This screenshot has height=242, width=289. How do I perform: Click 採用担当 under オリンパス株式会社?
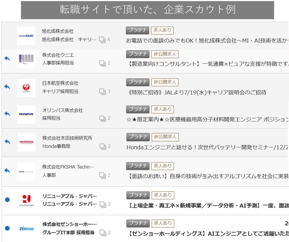tap(51, 118)
